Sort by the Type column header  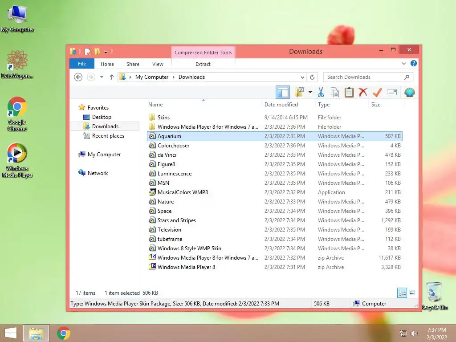point(324,105)
